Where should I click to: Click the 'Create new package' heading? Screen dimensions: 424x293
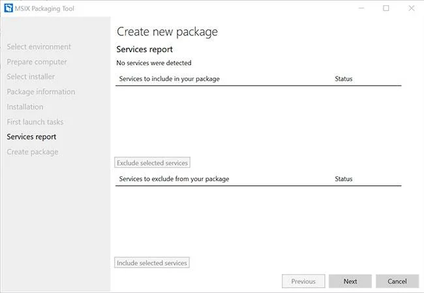(167, 32)
